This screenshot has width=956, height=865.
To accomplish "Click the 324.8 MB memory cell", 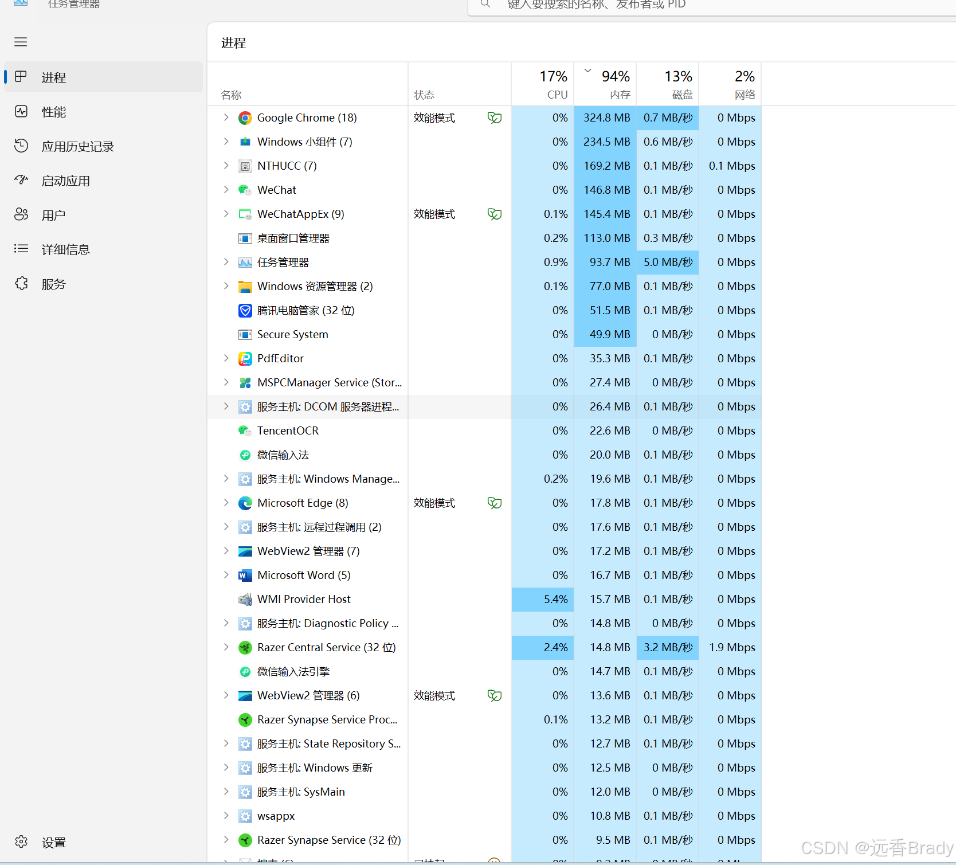I will tap(605, 118).
